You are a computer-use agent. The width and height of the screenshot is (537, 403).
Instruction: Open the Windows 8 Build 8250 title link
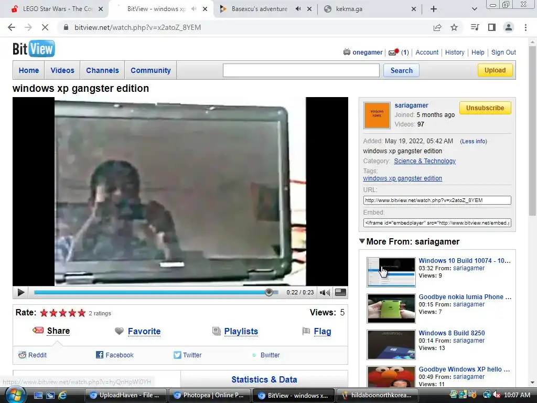coord(452,333)
